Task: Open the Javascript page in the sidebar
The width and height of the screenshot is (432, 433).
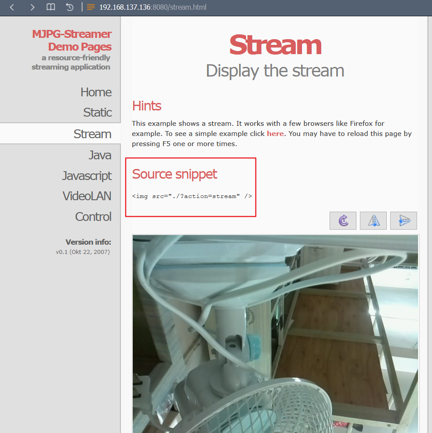Action: coord(87,176)
